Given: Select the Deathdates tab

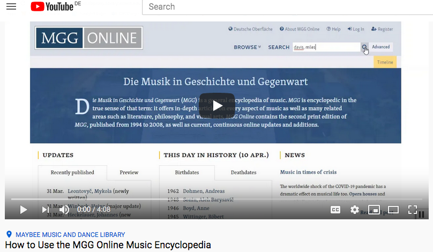Looking at the screenshot, I should click(243, 173).
